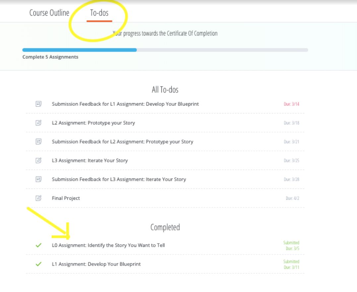This screenshot has width=357, height=292.
Task: Open the Final Project to-do
Action: coord(66,198)
